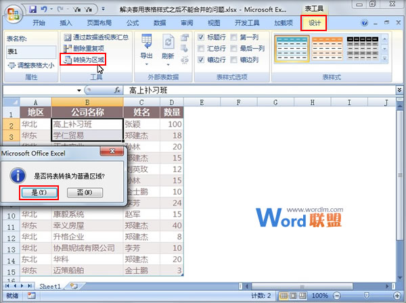This screenshot has height=303, width=406.
Task: Click 通过数据透视表汇总
Action: click(96, 37)
